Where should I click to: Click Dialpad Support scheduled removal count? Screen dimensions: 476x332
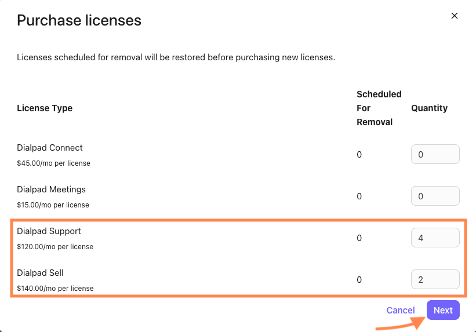359,238
